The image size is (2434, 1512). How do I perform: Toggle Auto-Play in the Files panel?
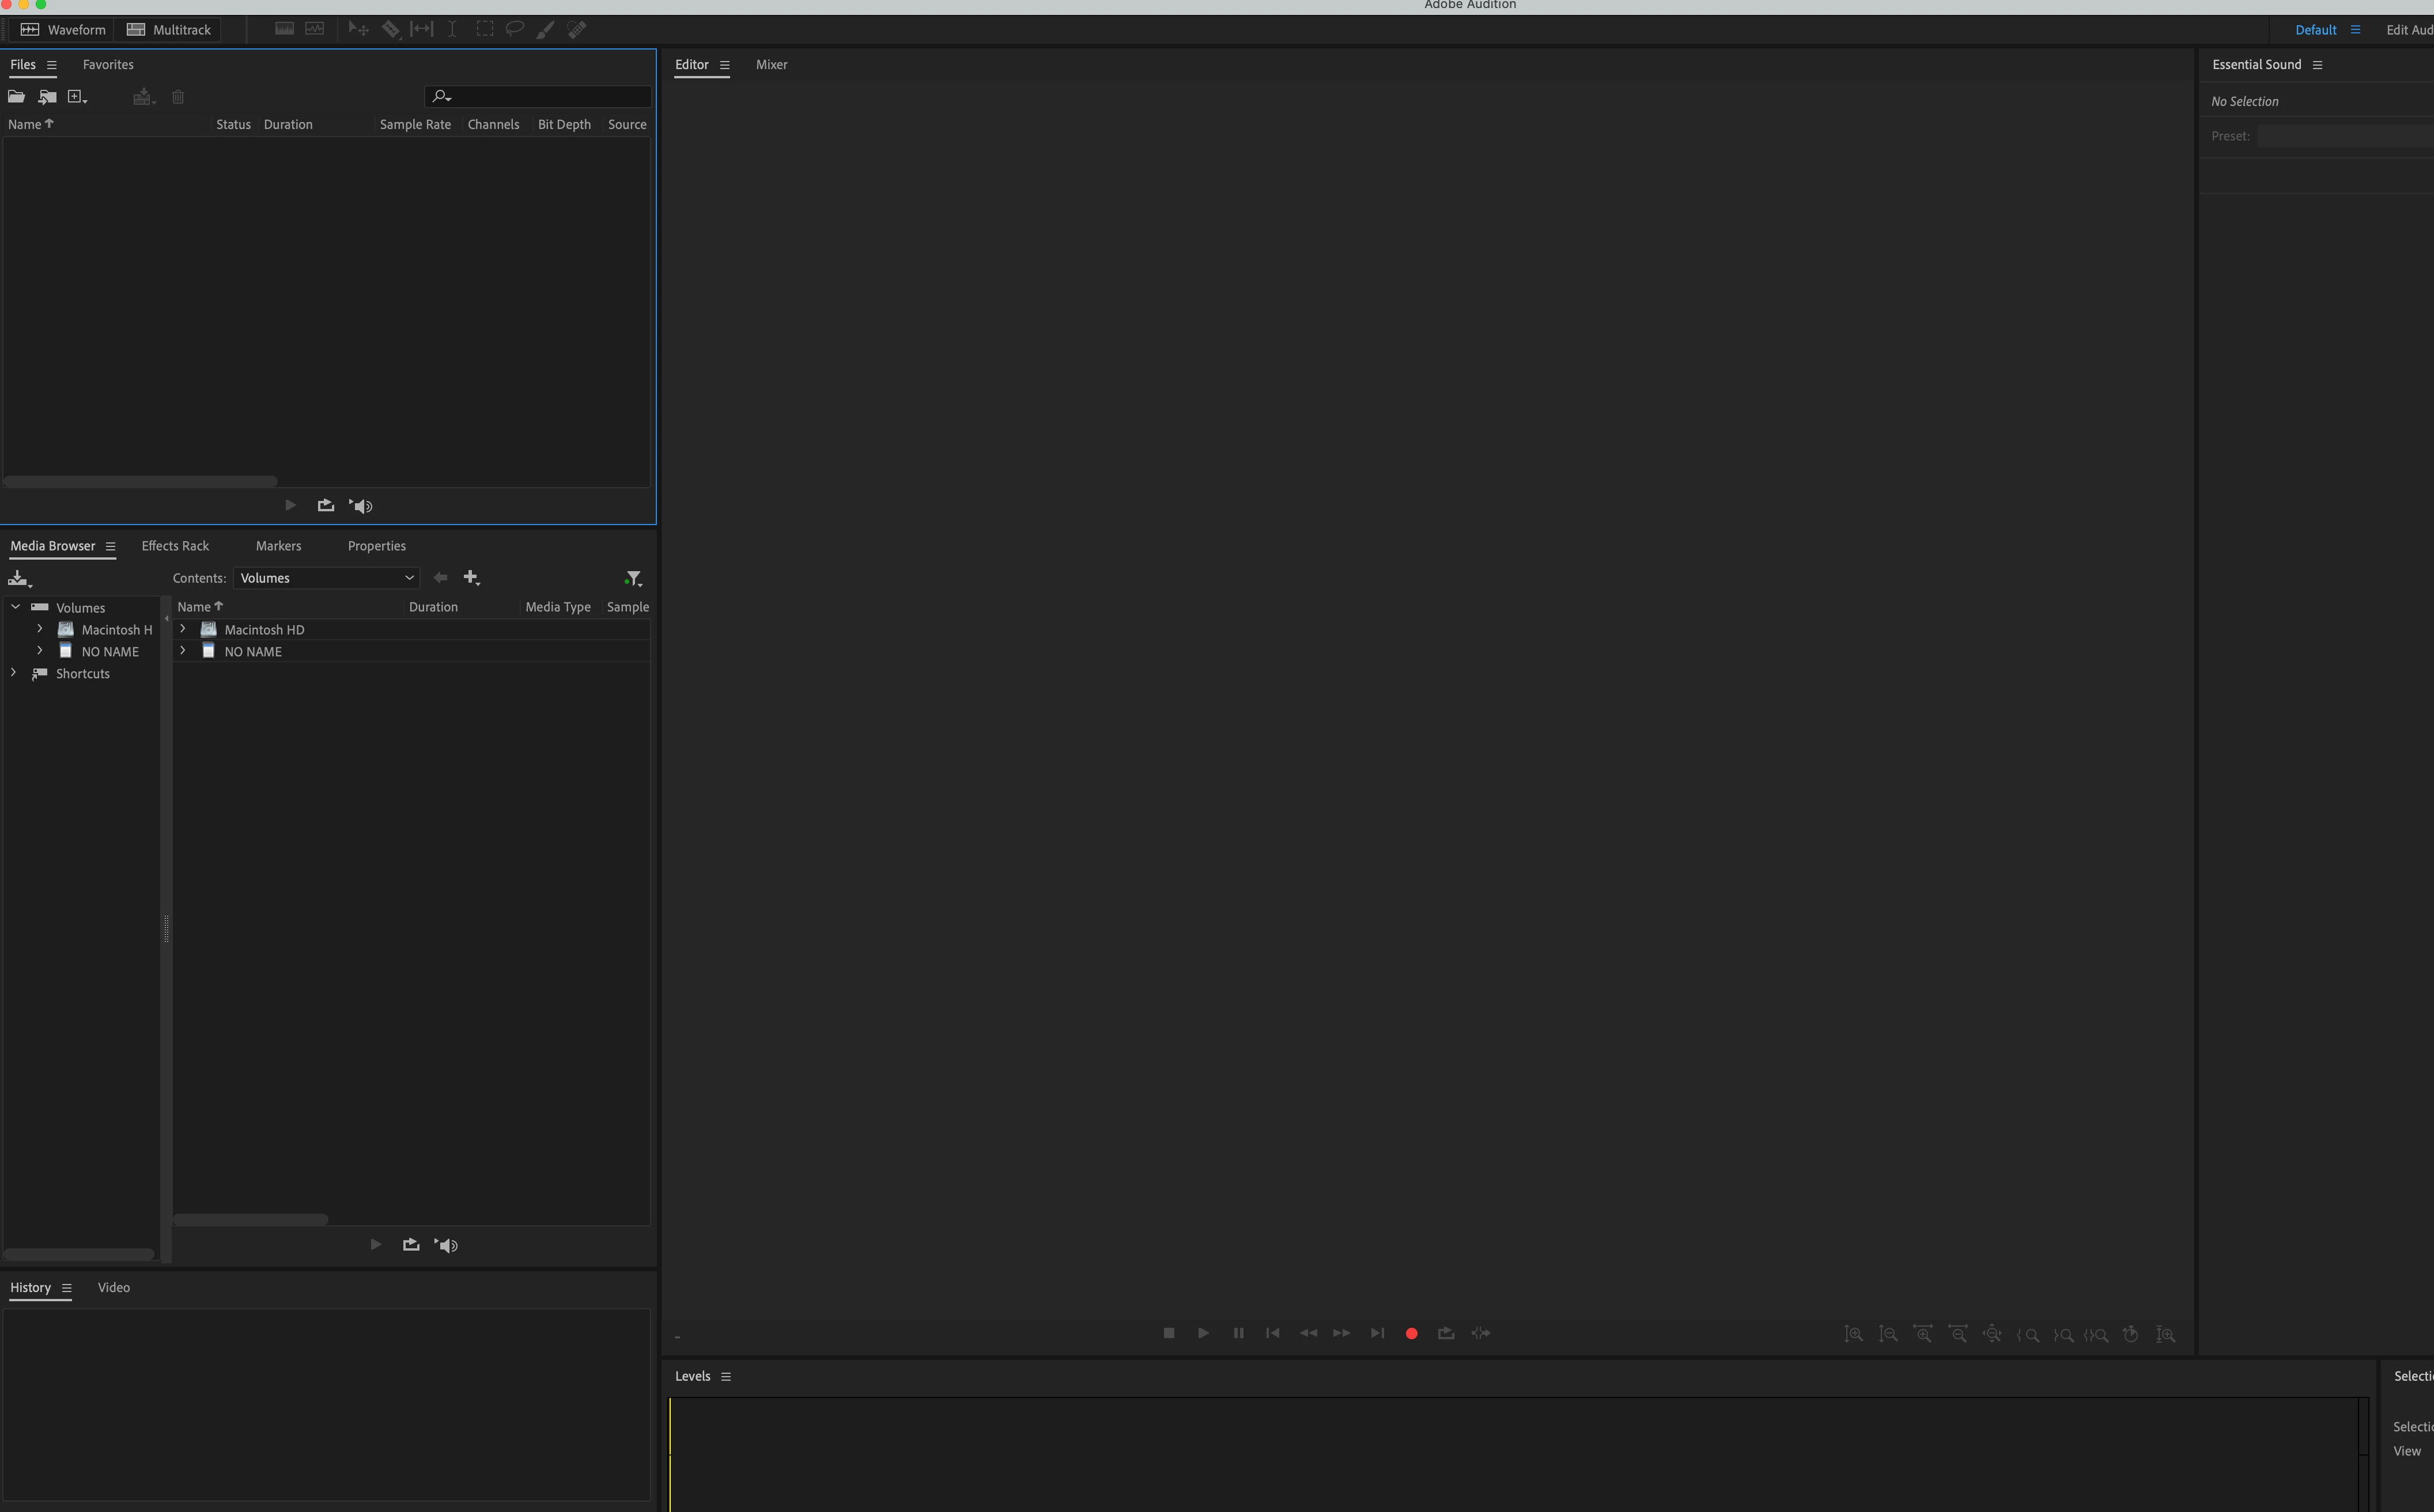(x=361, y=506)
